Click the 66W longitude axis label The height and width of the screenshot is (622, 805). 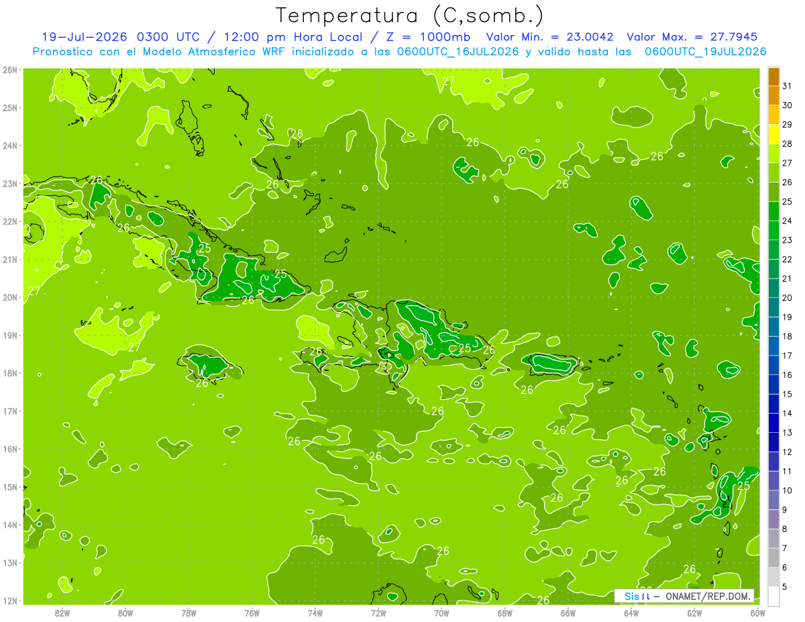tap(568, 613)
